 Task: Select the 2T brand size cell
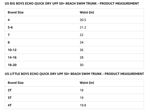point(10,90)
